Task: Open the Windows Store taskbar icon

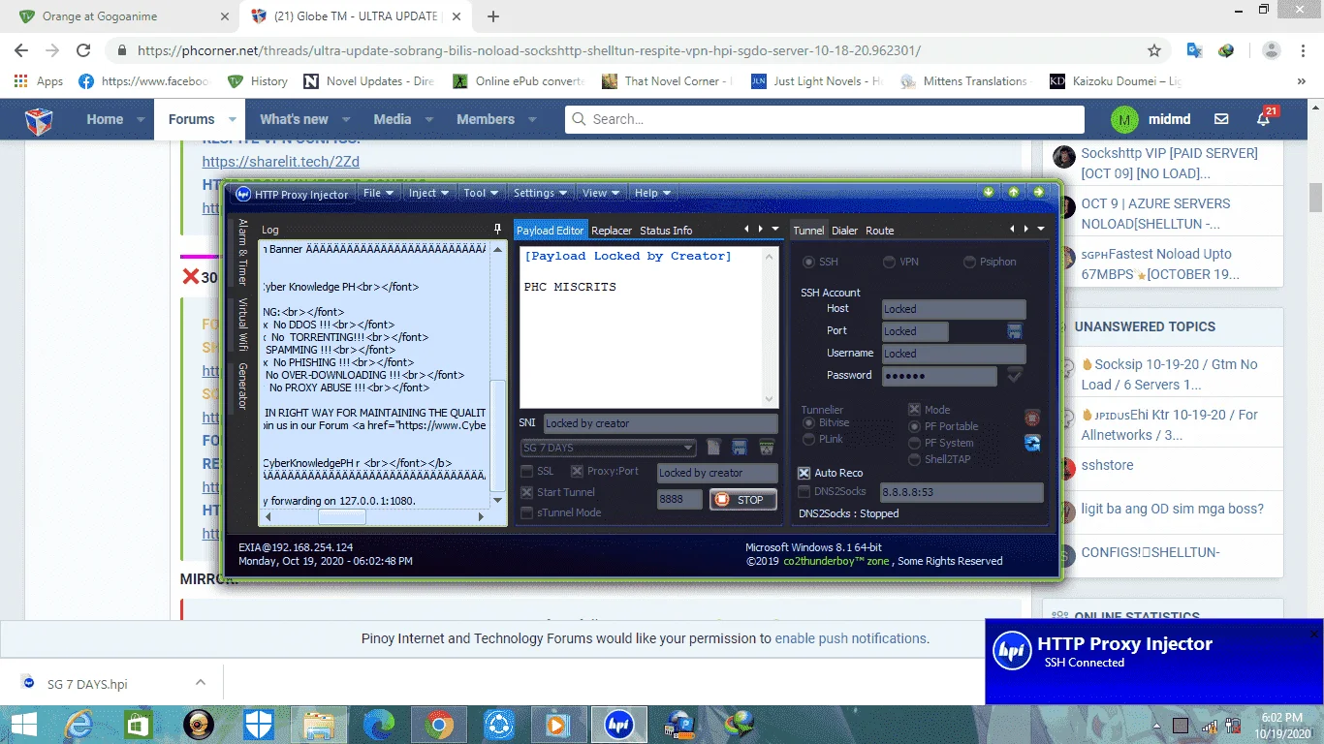Action: pos(139,724)
